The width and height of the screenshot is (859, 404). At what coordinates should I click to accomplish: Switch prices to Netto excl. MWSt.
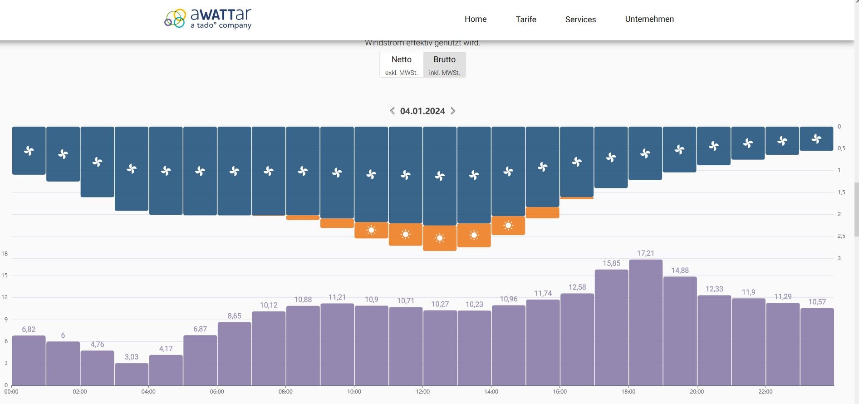402,65
